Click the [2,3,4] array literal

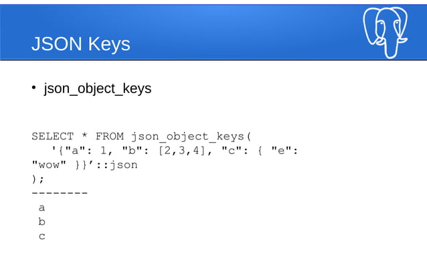[x=182, y=151]
